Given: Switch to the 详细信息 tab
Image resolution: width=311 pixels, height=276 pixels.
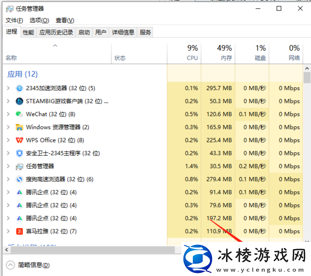Looking at the screenshot, I should tap(123, 32).
